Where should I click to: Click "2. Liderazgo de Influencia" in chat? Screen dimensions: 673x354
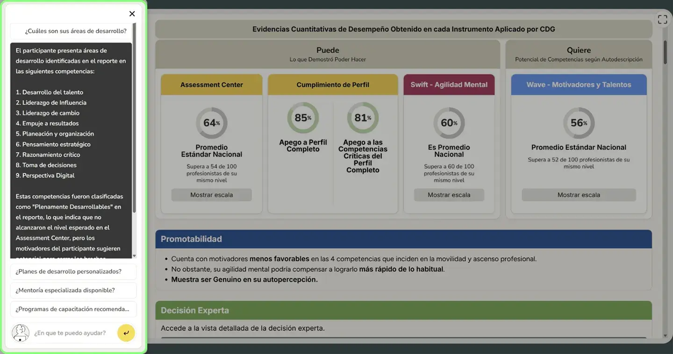coord(51,103)
